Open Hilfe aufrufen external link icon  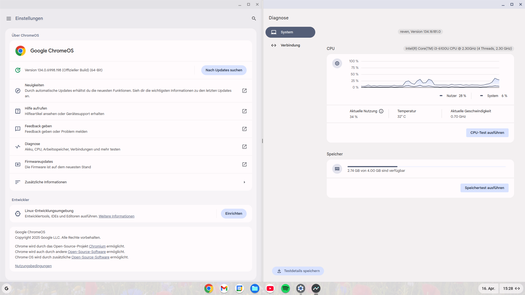pos(244,111)
